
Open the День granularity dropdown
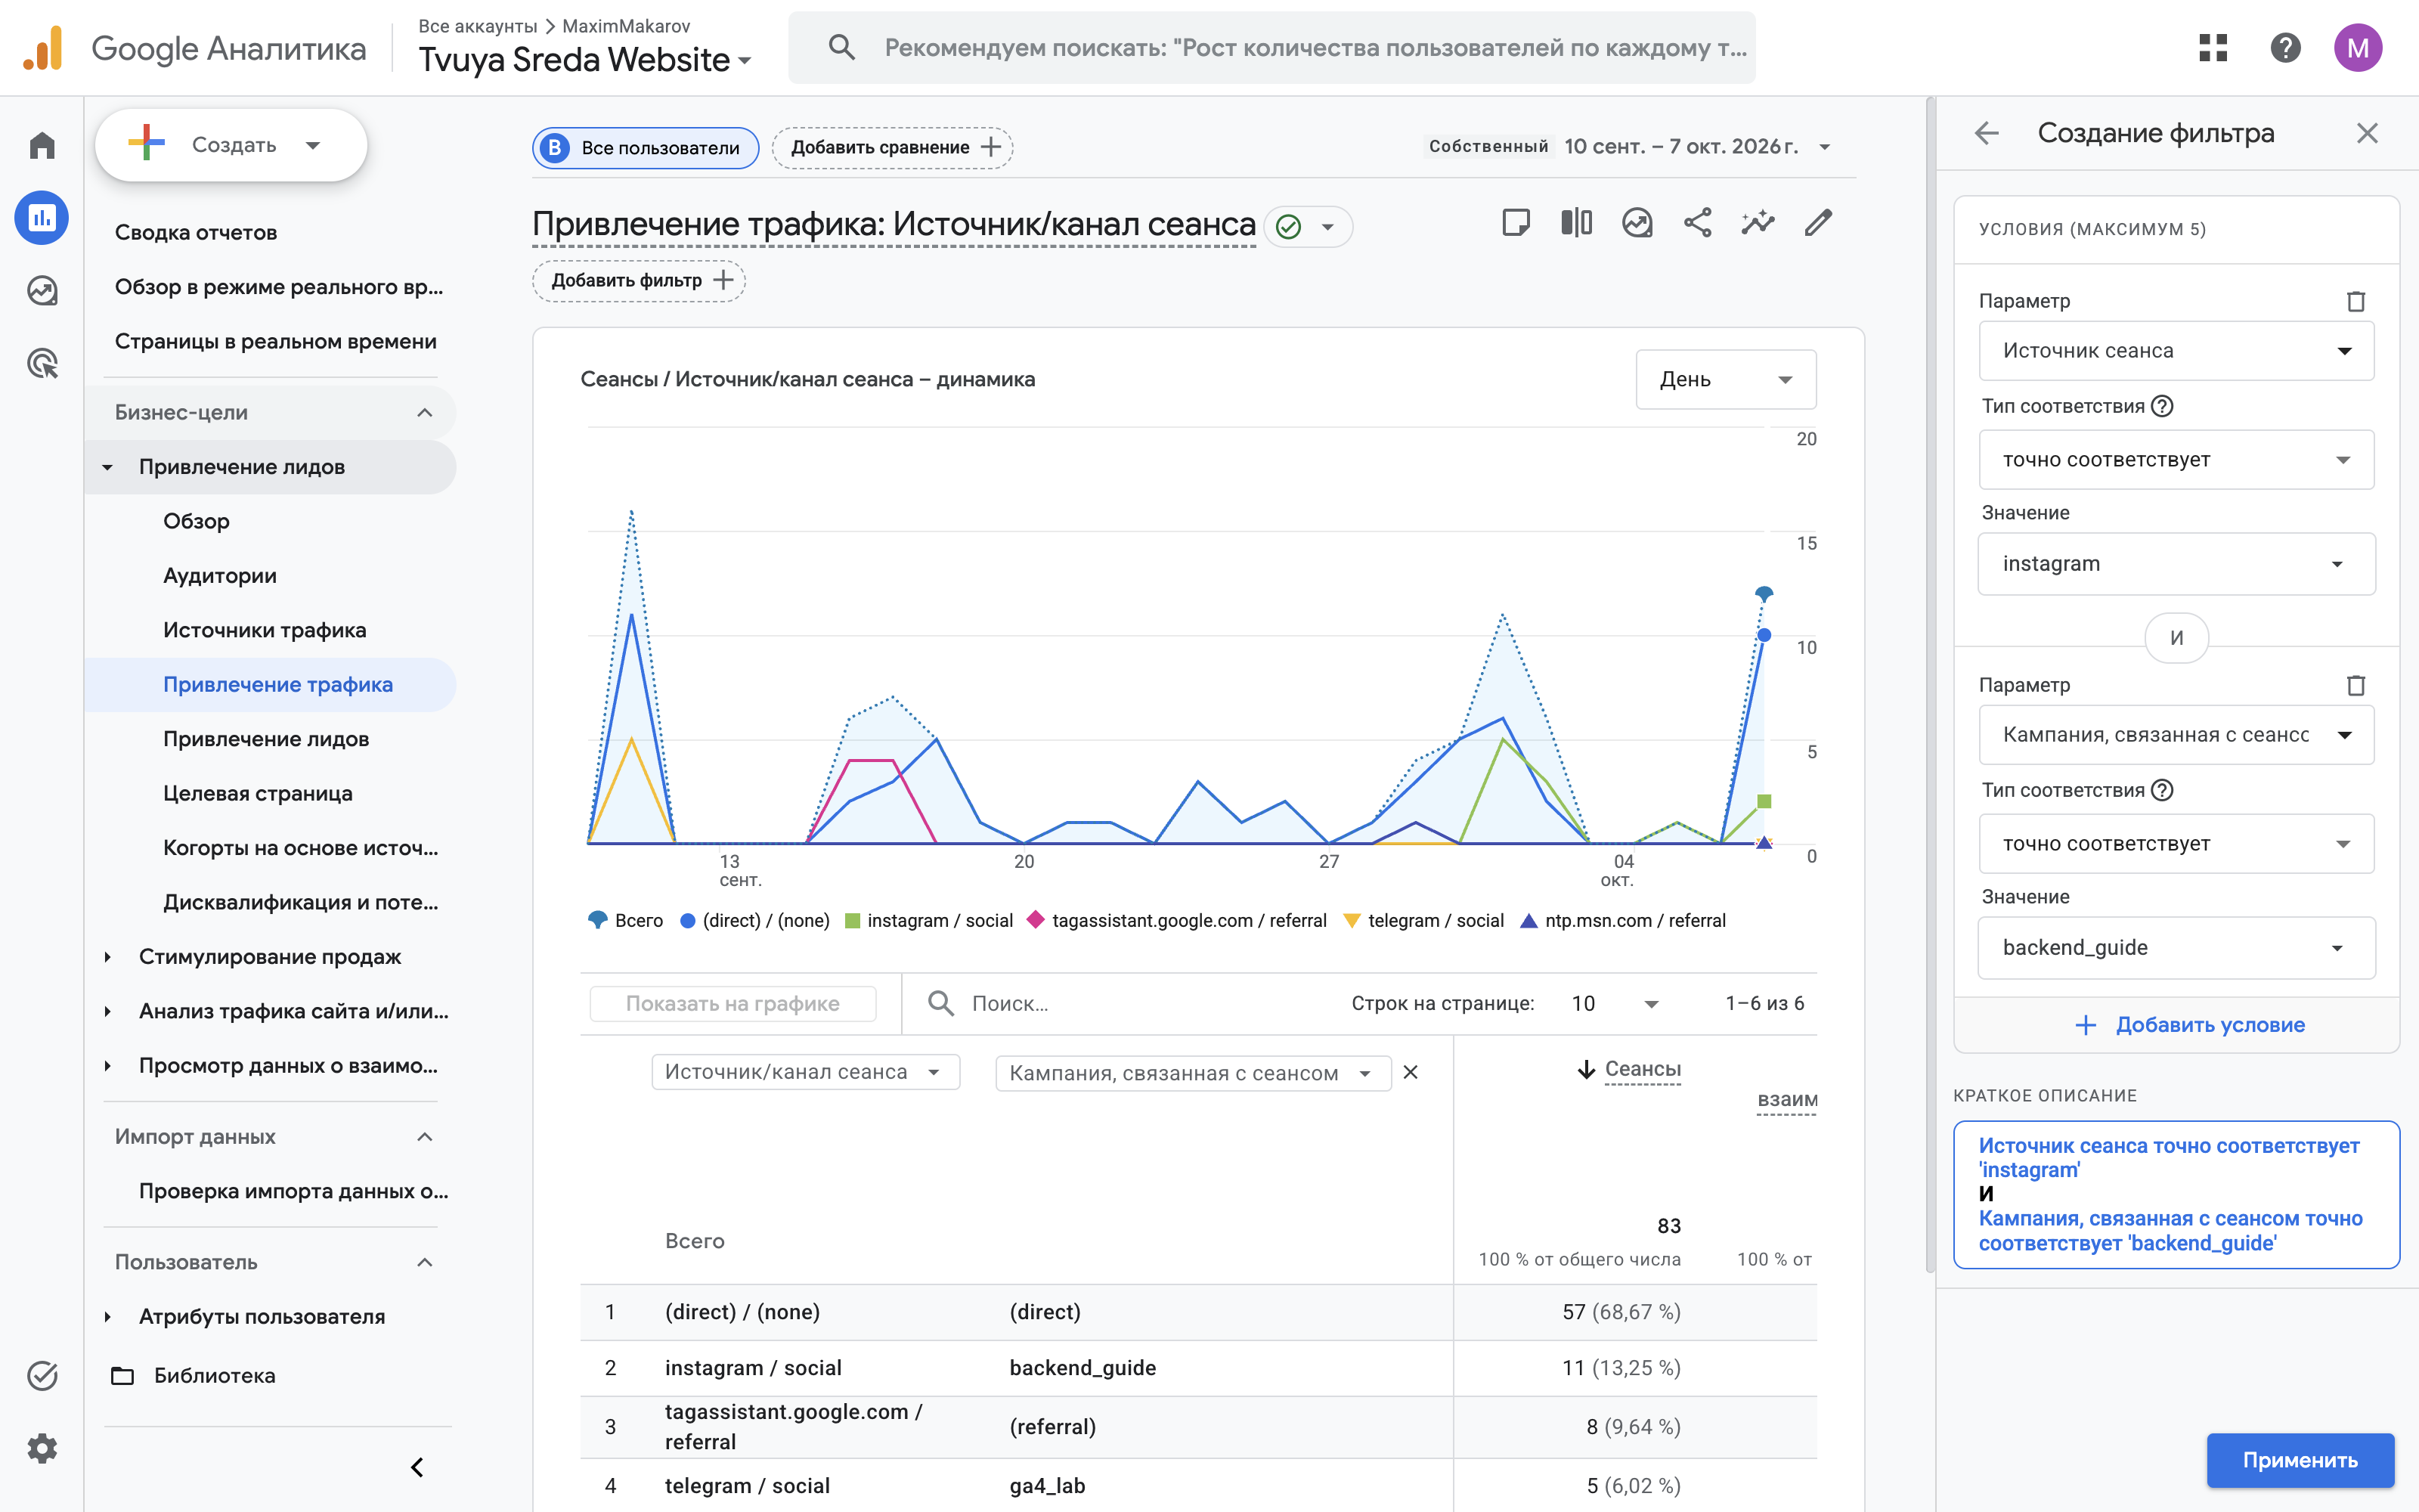(x=1725, y=379)
